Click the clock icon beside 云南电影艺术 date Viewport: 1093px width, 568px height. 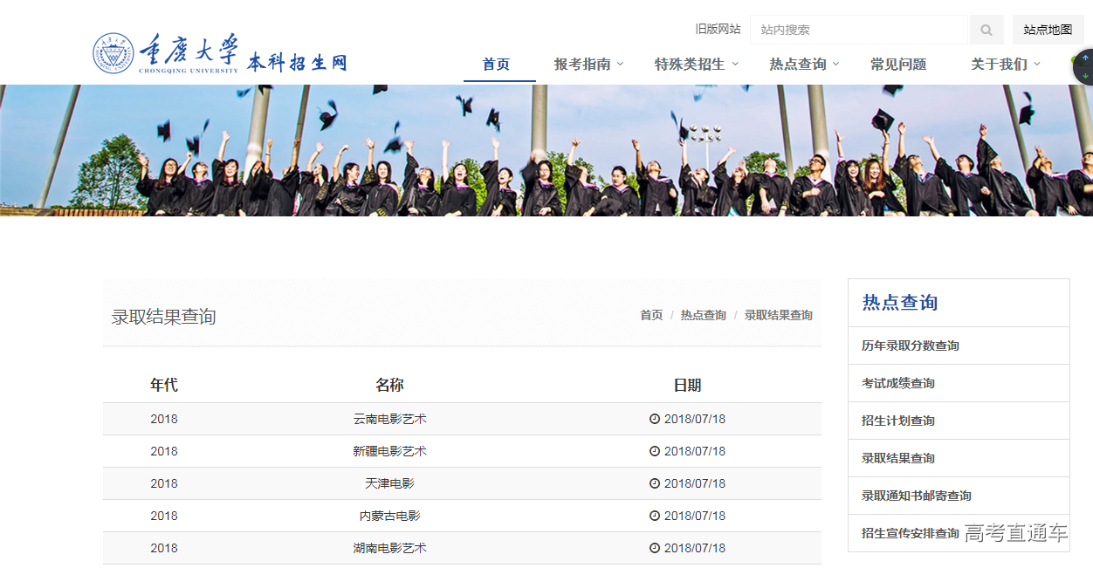tap(655, 419)
